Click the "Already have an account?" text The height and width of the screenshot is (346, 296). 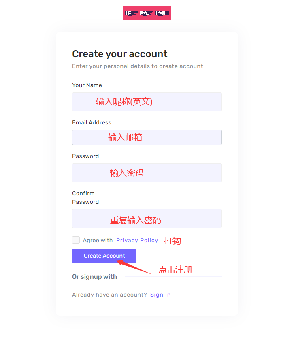[109, 295]
